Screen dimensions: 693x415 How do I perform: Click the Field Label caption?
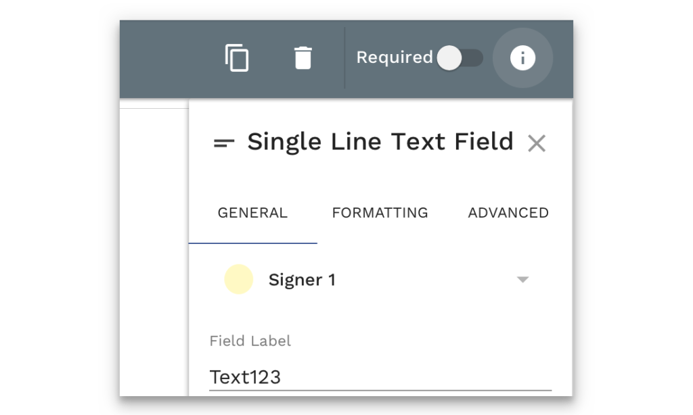[250, 341]
